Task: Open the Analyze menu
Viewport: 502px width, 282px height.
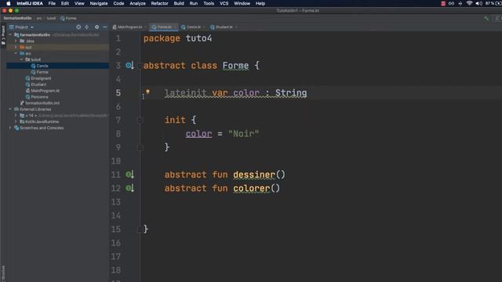Action: (x=137, y=3)
